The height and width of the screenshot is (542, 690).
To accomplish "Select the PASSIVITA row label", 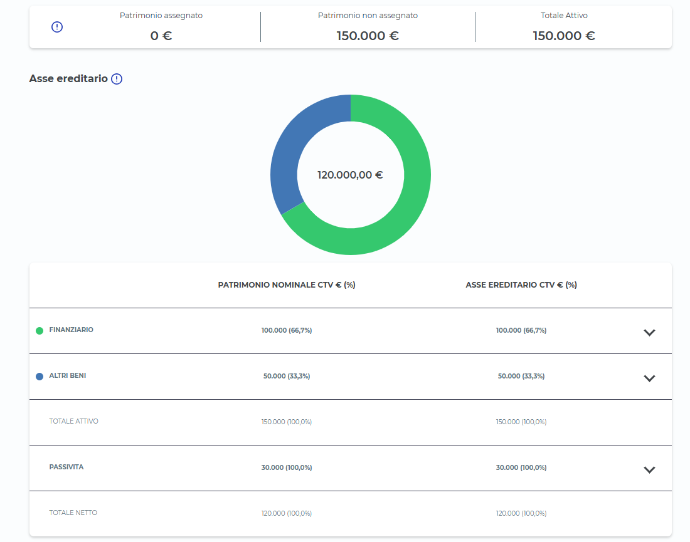I will click(66, 467).
